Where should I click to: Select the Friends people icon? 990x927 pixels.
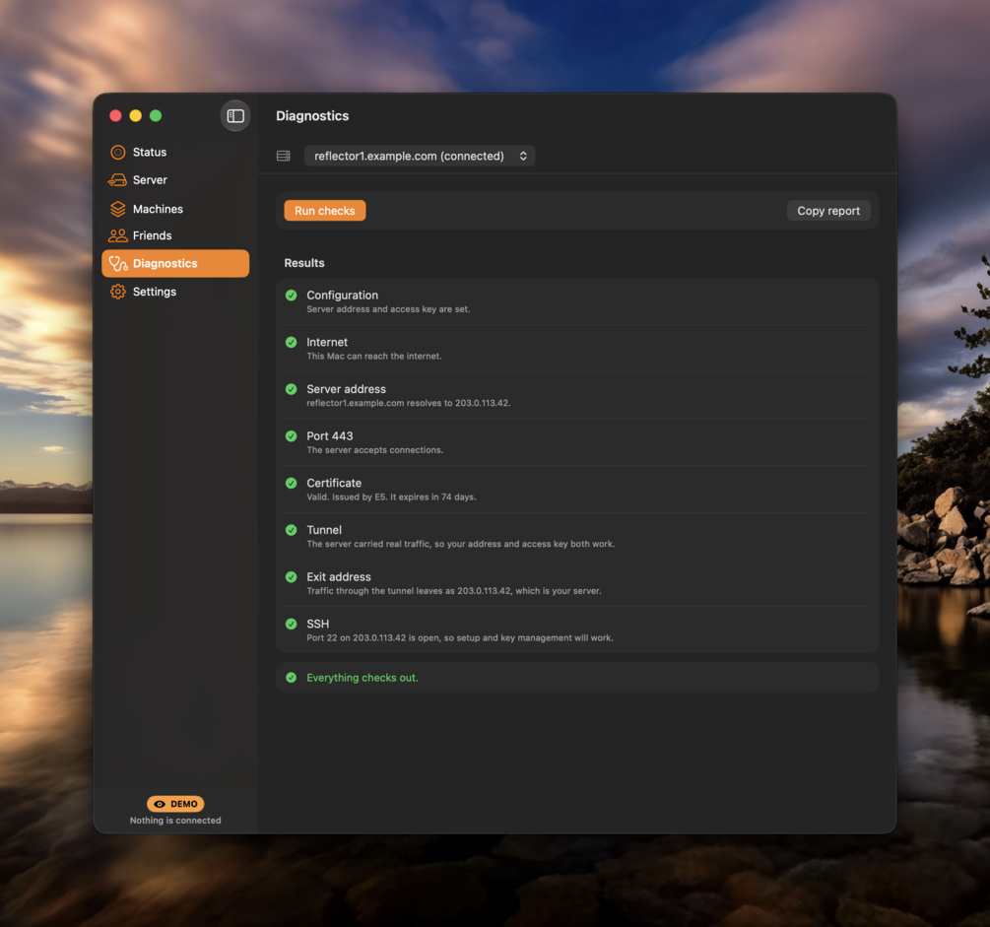tap(117, 235)
